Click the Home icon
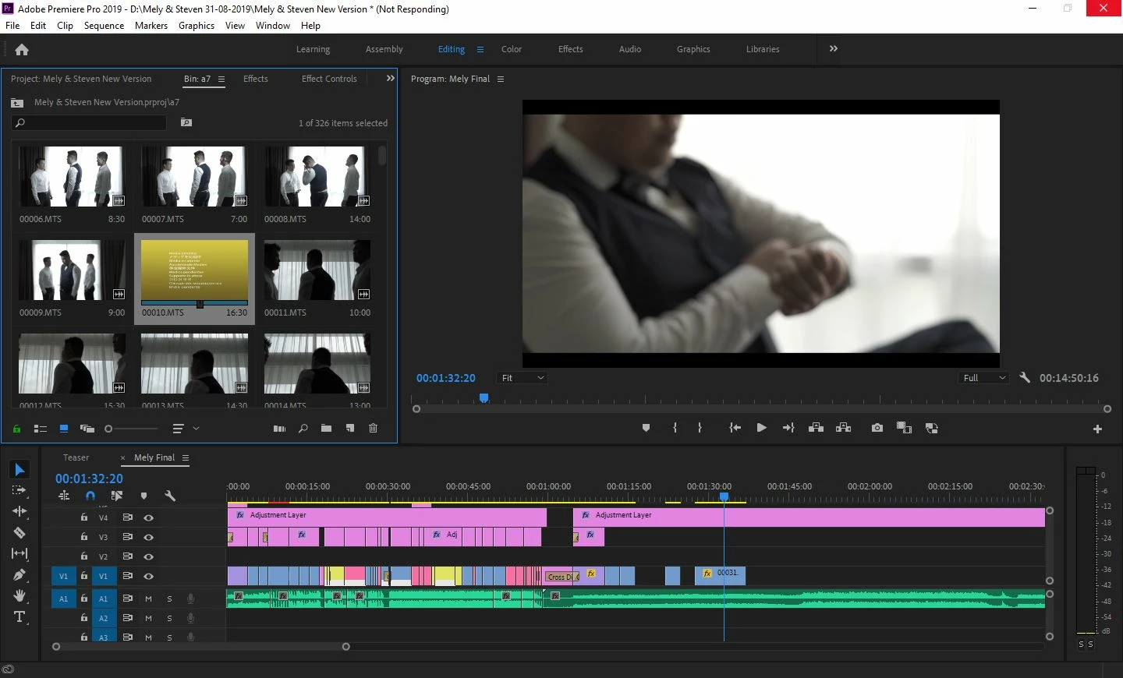The image size is (1123, 678). tap(22, 49)
